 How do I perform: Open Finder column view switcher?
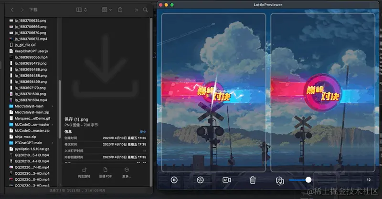(81, 10)
